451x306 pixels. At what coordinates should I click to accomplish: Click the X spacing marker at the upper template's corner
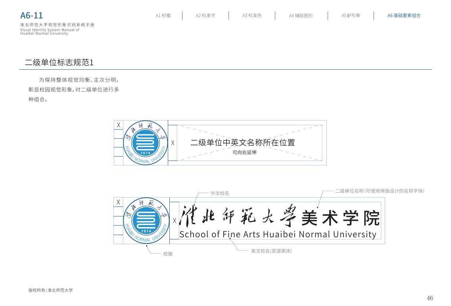pos(119,125)
